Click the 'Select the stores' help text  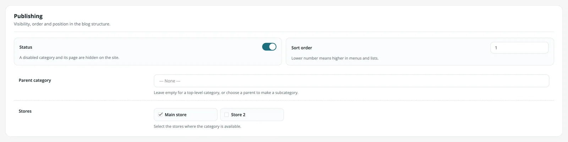[x=197, y=126]
